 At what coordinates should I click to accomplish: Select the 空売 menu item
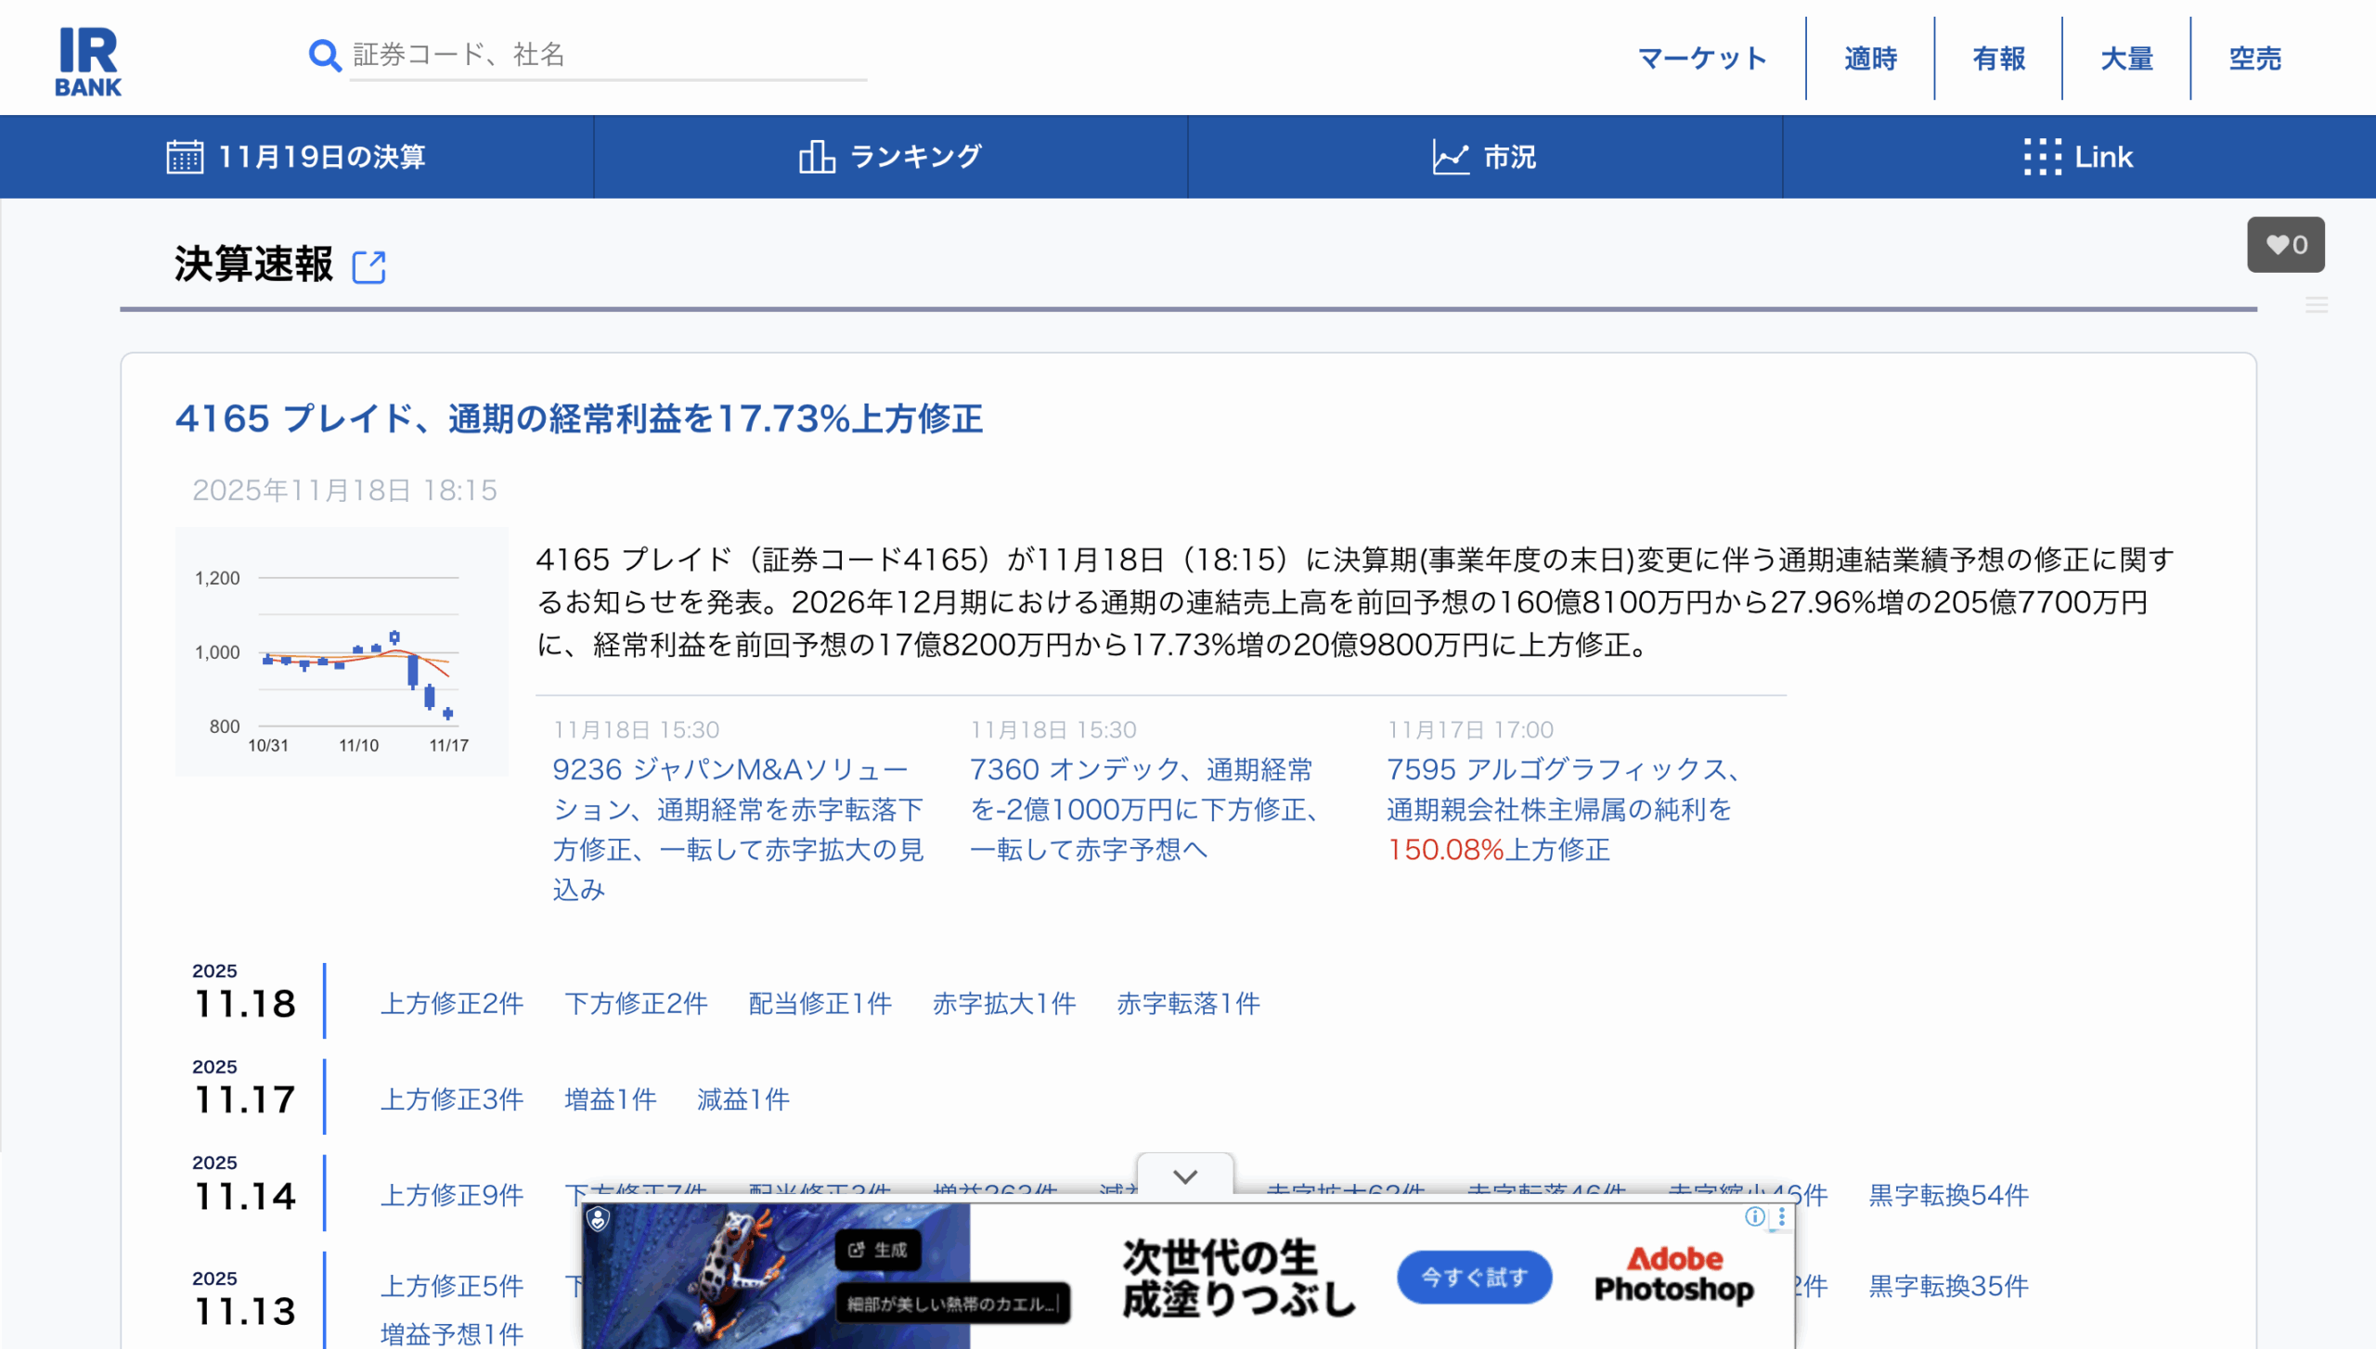click(x=2254, y=58)
